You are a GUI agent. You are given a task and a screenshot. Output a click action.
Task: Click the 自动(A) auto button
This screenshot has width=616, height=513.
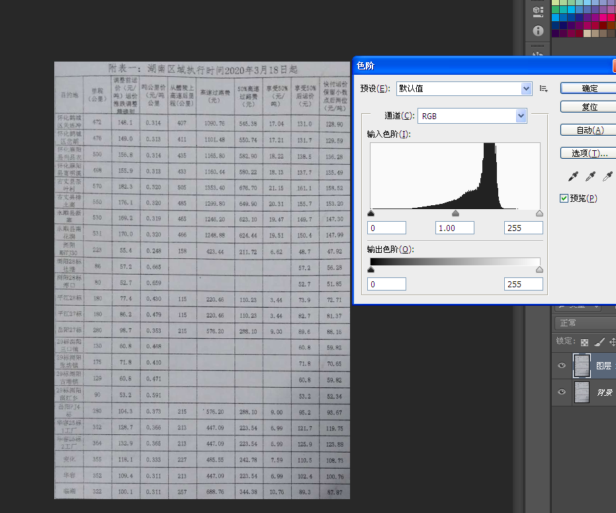coord(589,130)
